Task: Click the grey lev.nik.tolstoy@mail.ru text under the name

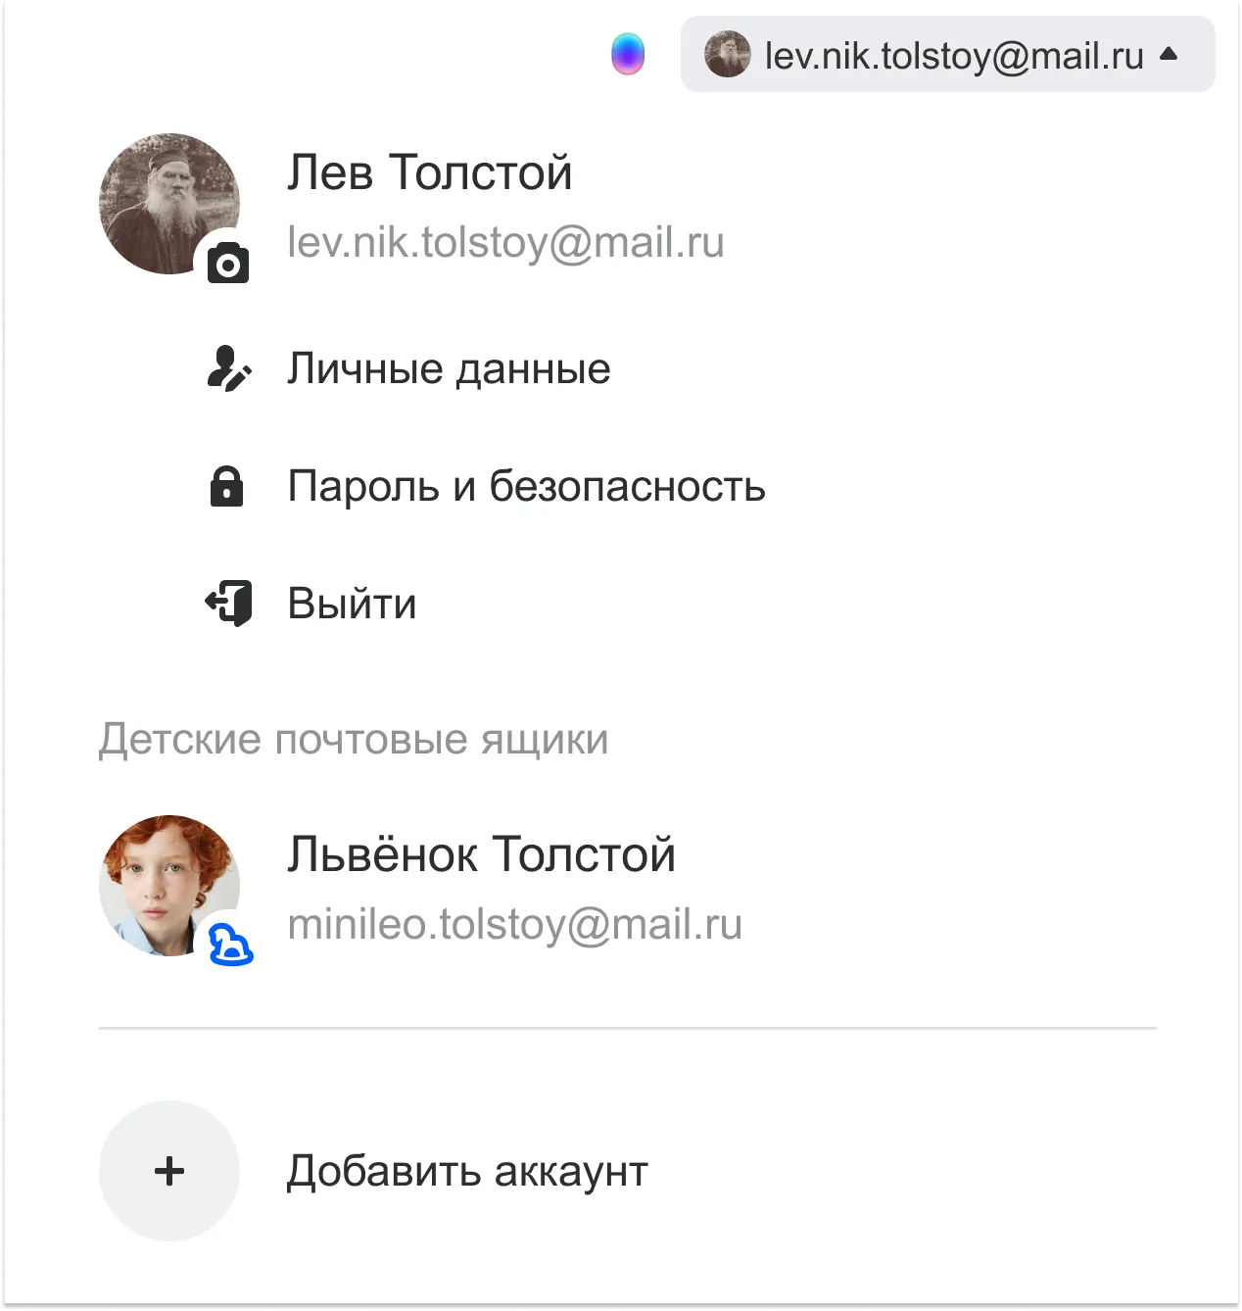Action: 505,243
